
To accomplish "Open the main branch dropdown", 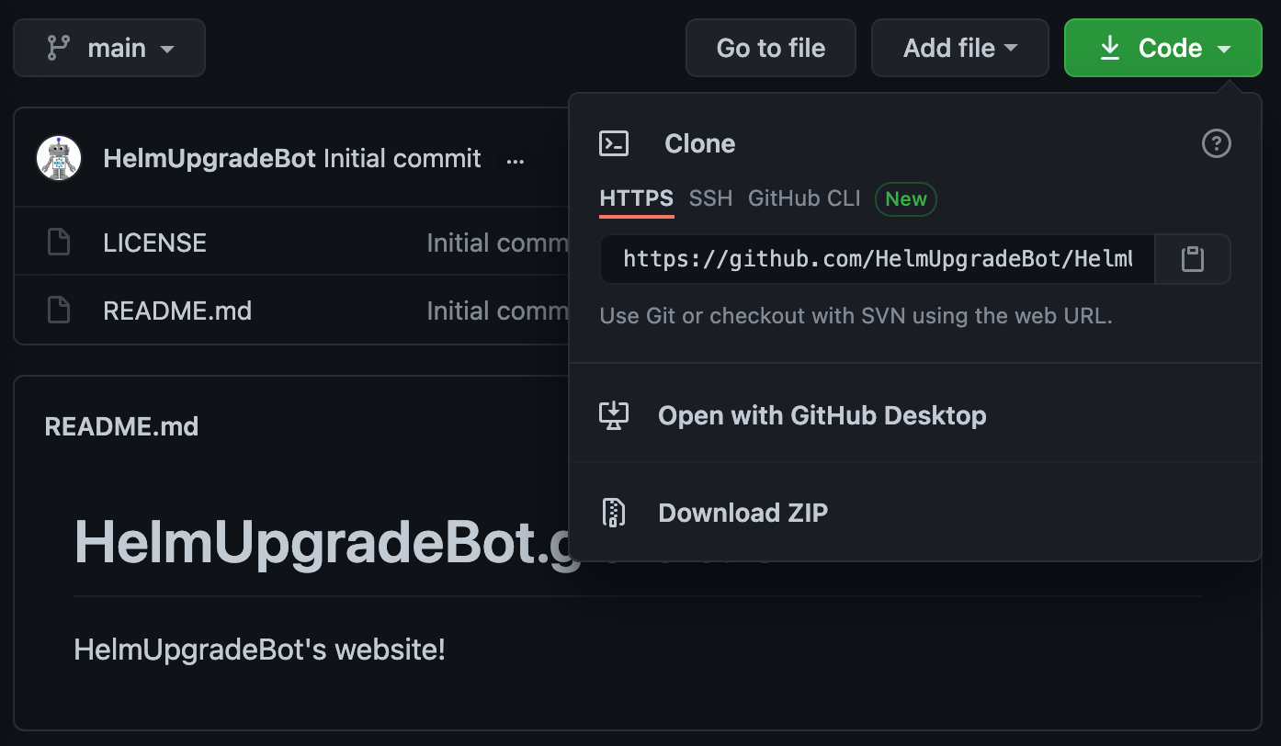I will coord(108,47).
